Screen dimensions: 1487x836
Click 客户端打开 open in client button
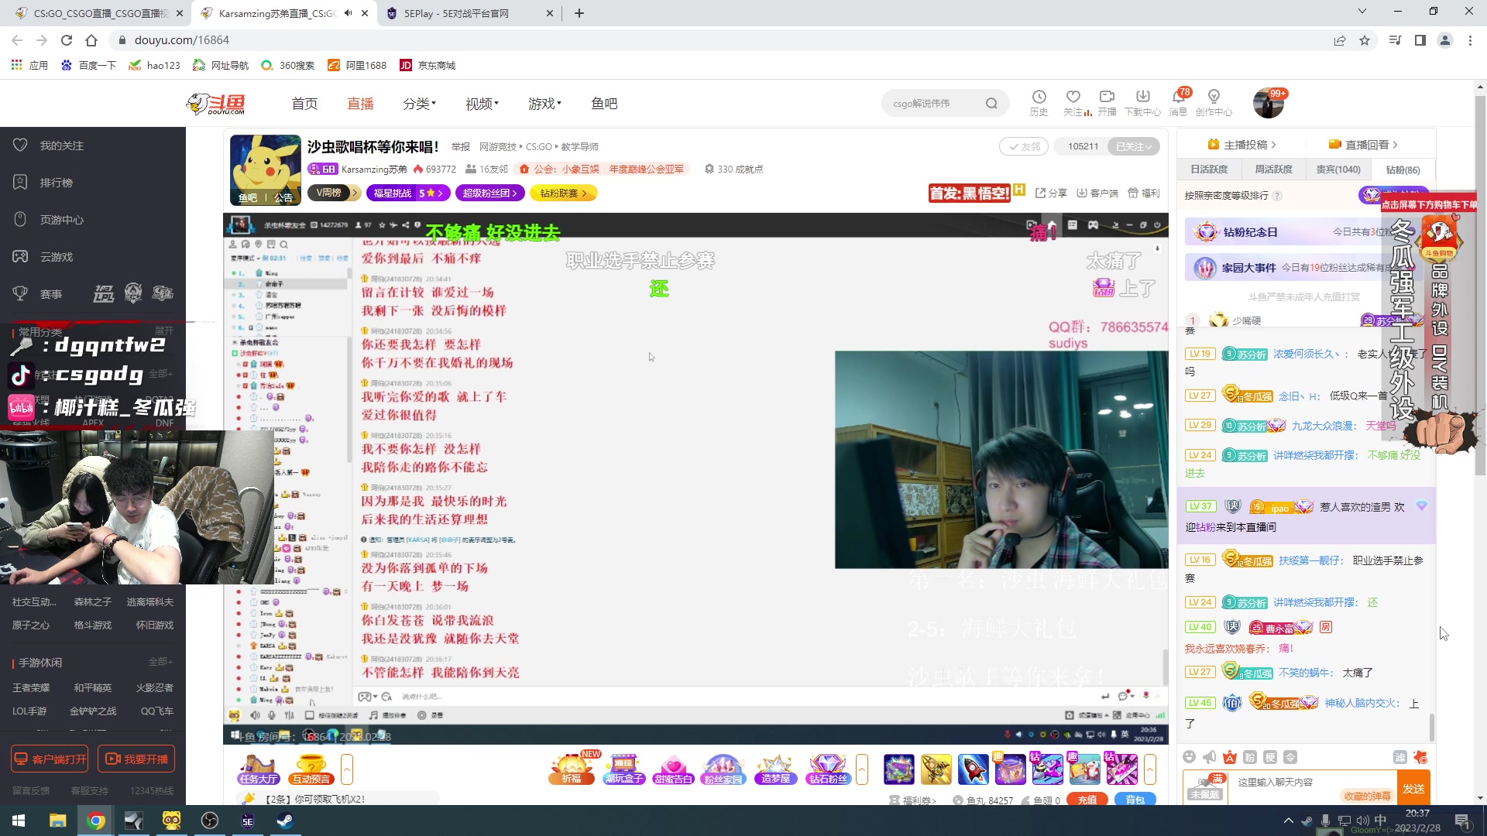[50, 759]
